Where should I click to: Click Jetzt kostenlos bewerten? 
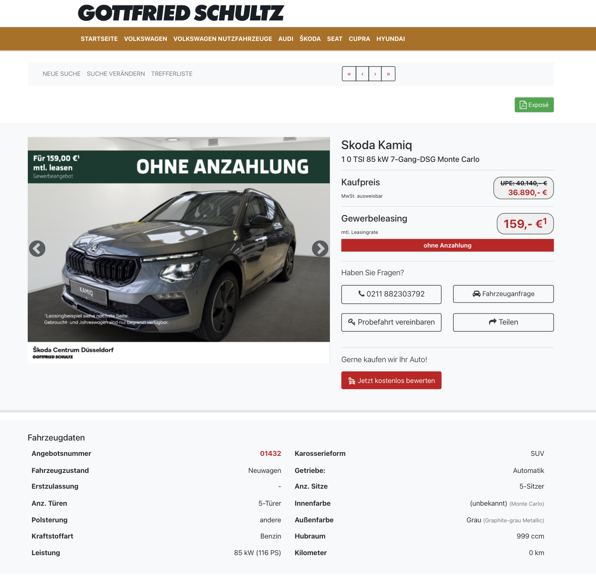coord(391,380)
